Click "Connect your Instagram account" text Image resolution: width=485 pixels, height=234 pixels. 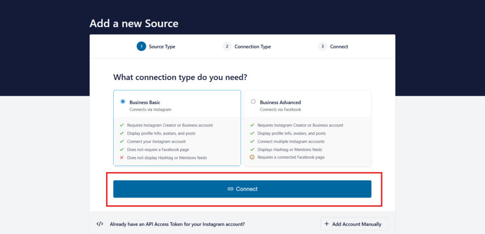[156, 142]
